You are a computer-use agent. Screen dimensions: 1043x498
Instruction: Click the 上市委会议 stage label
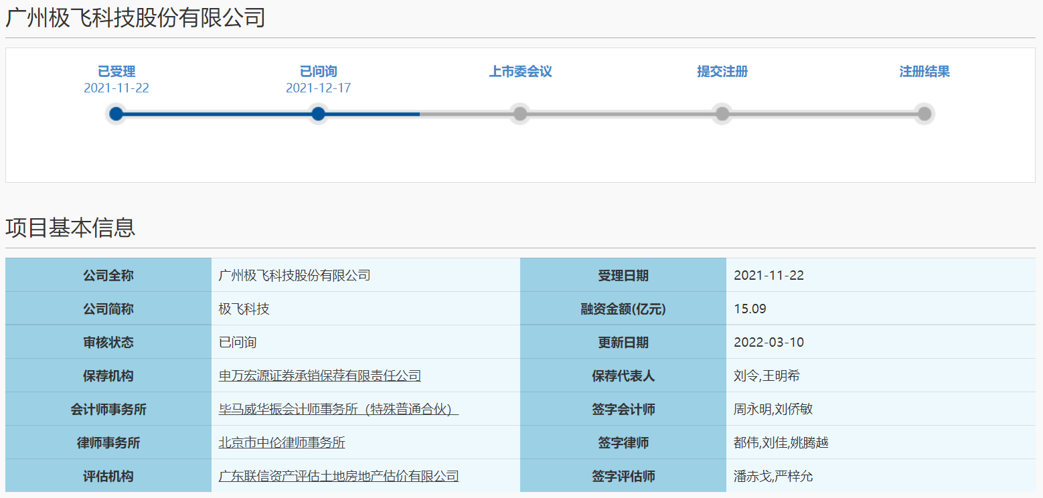pos(520,72)
